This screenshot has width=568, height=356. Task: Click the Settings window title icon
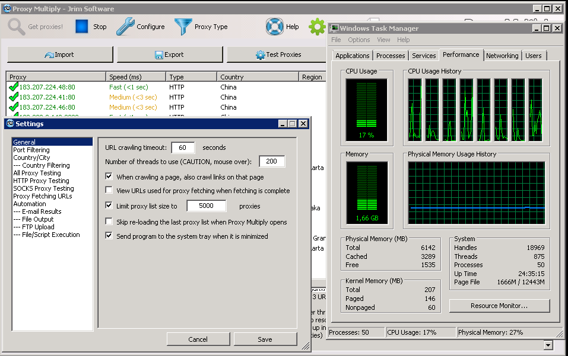pyautogui.click(x=10, y=124)
